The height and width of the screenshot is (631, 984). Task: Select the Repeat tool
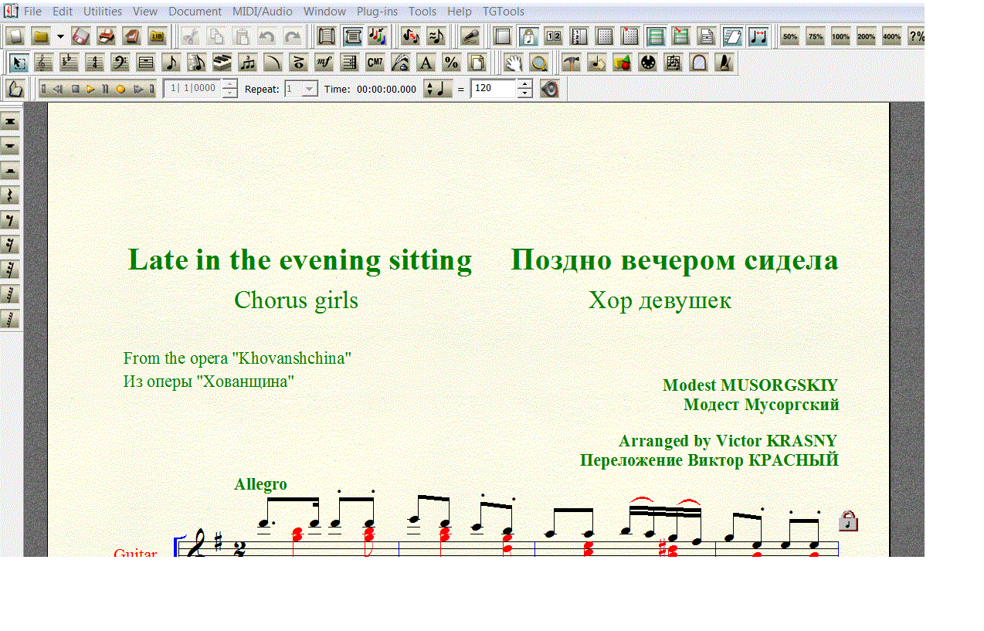pyautogui.click(x=348, y=63)
